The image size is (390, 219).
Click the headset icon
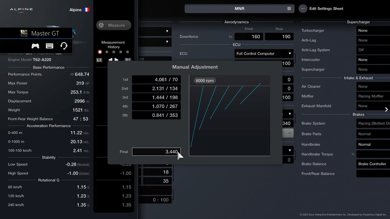tap(64, 46)
